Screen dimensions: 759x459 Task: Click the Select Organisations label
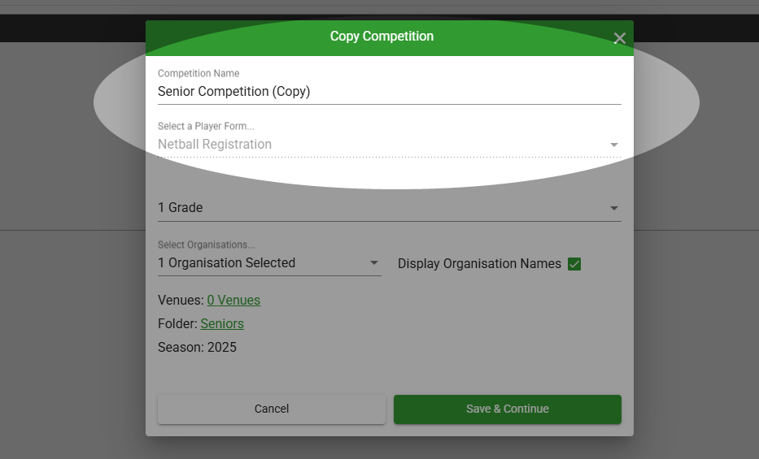click(x=206, y=245)
